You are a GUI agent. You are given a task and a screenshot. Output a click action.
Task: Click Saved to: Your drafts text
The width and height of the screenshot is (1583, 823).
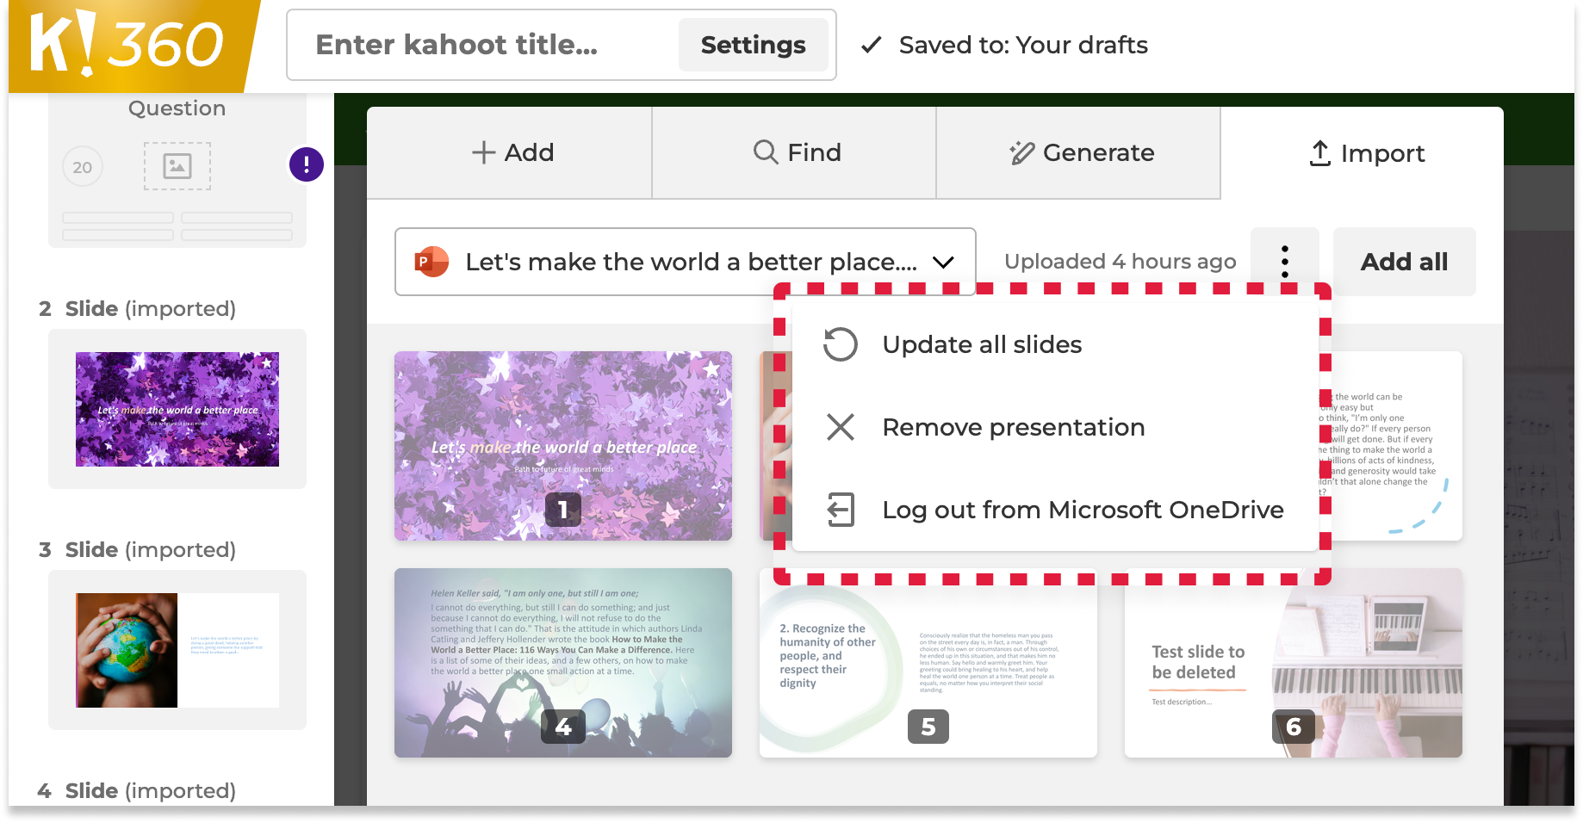click(1023, 45)
